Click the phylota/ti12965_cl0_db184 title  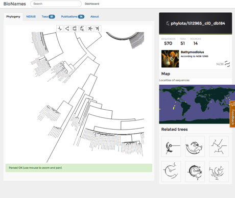click(198, 23)
